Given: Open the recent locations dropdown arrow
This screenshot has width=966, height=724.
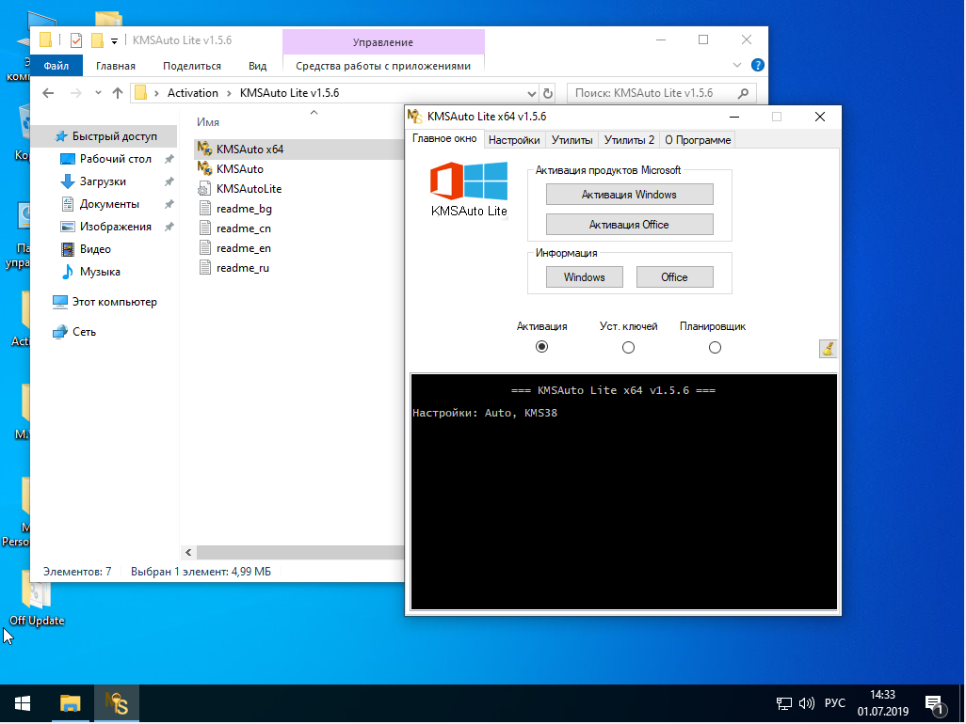Looking at the screenshot, I should [98, 93].
